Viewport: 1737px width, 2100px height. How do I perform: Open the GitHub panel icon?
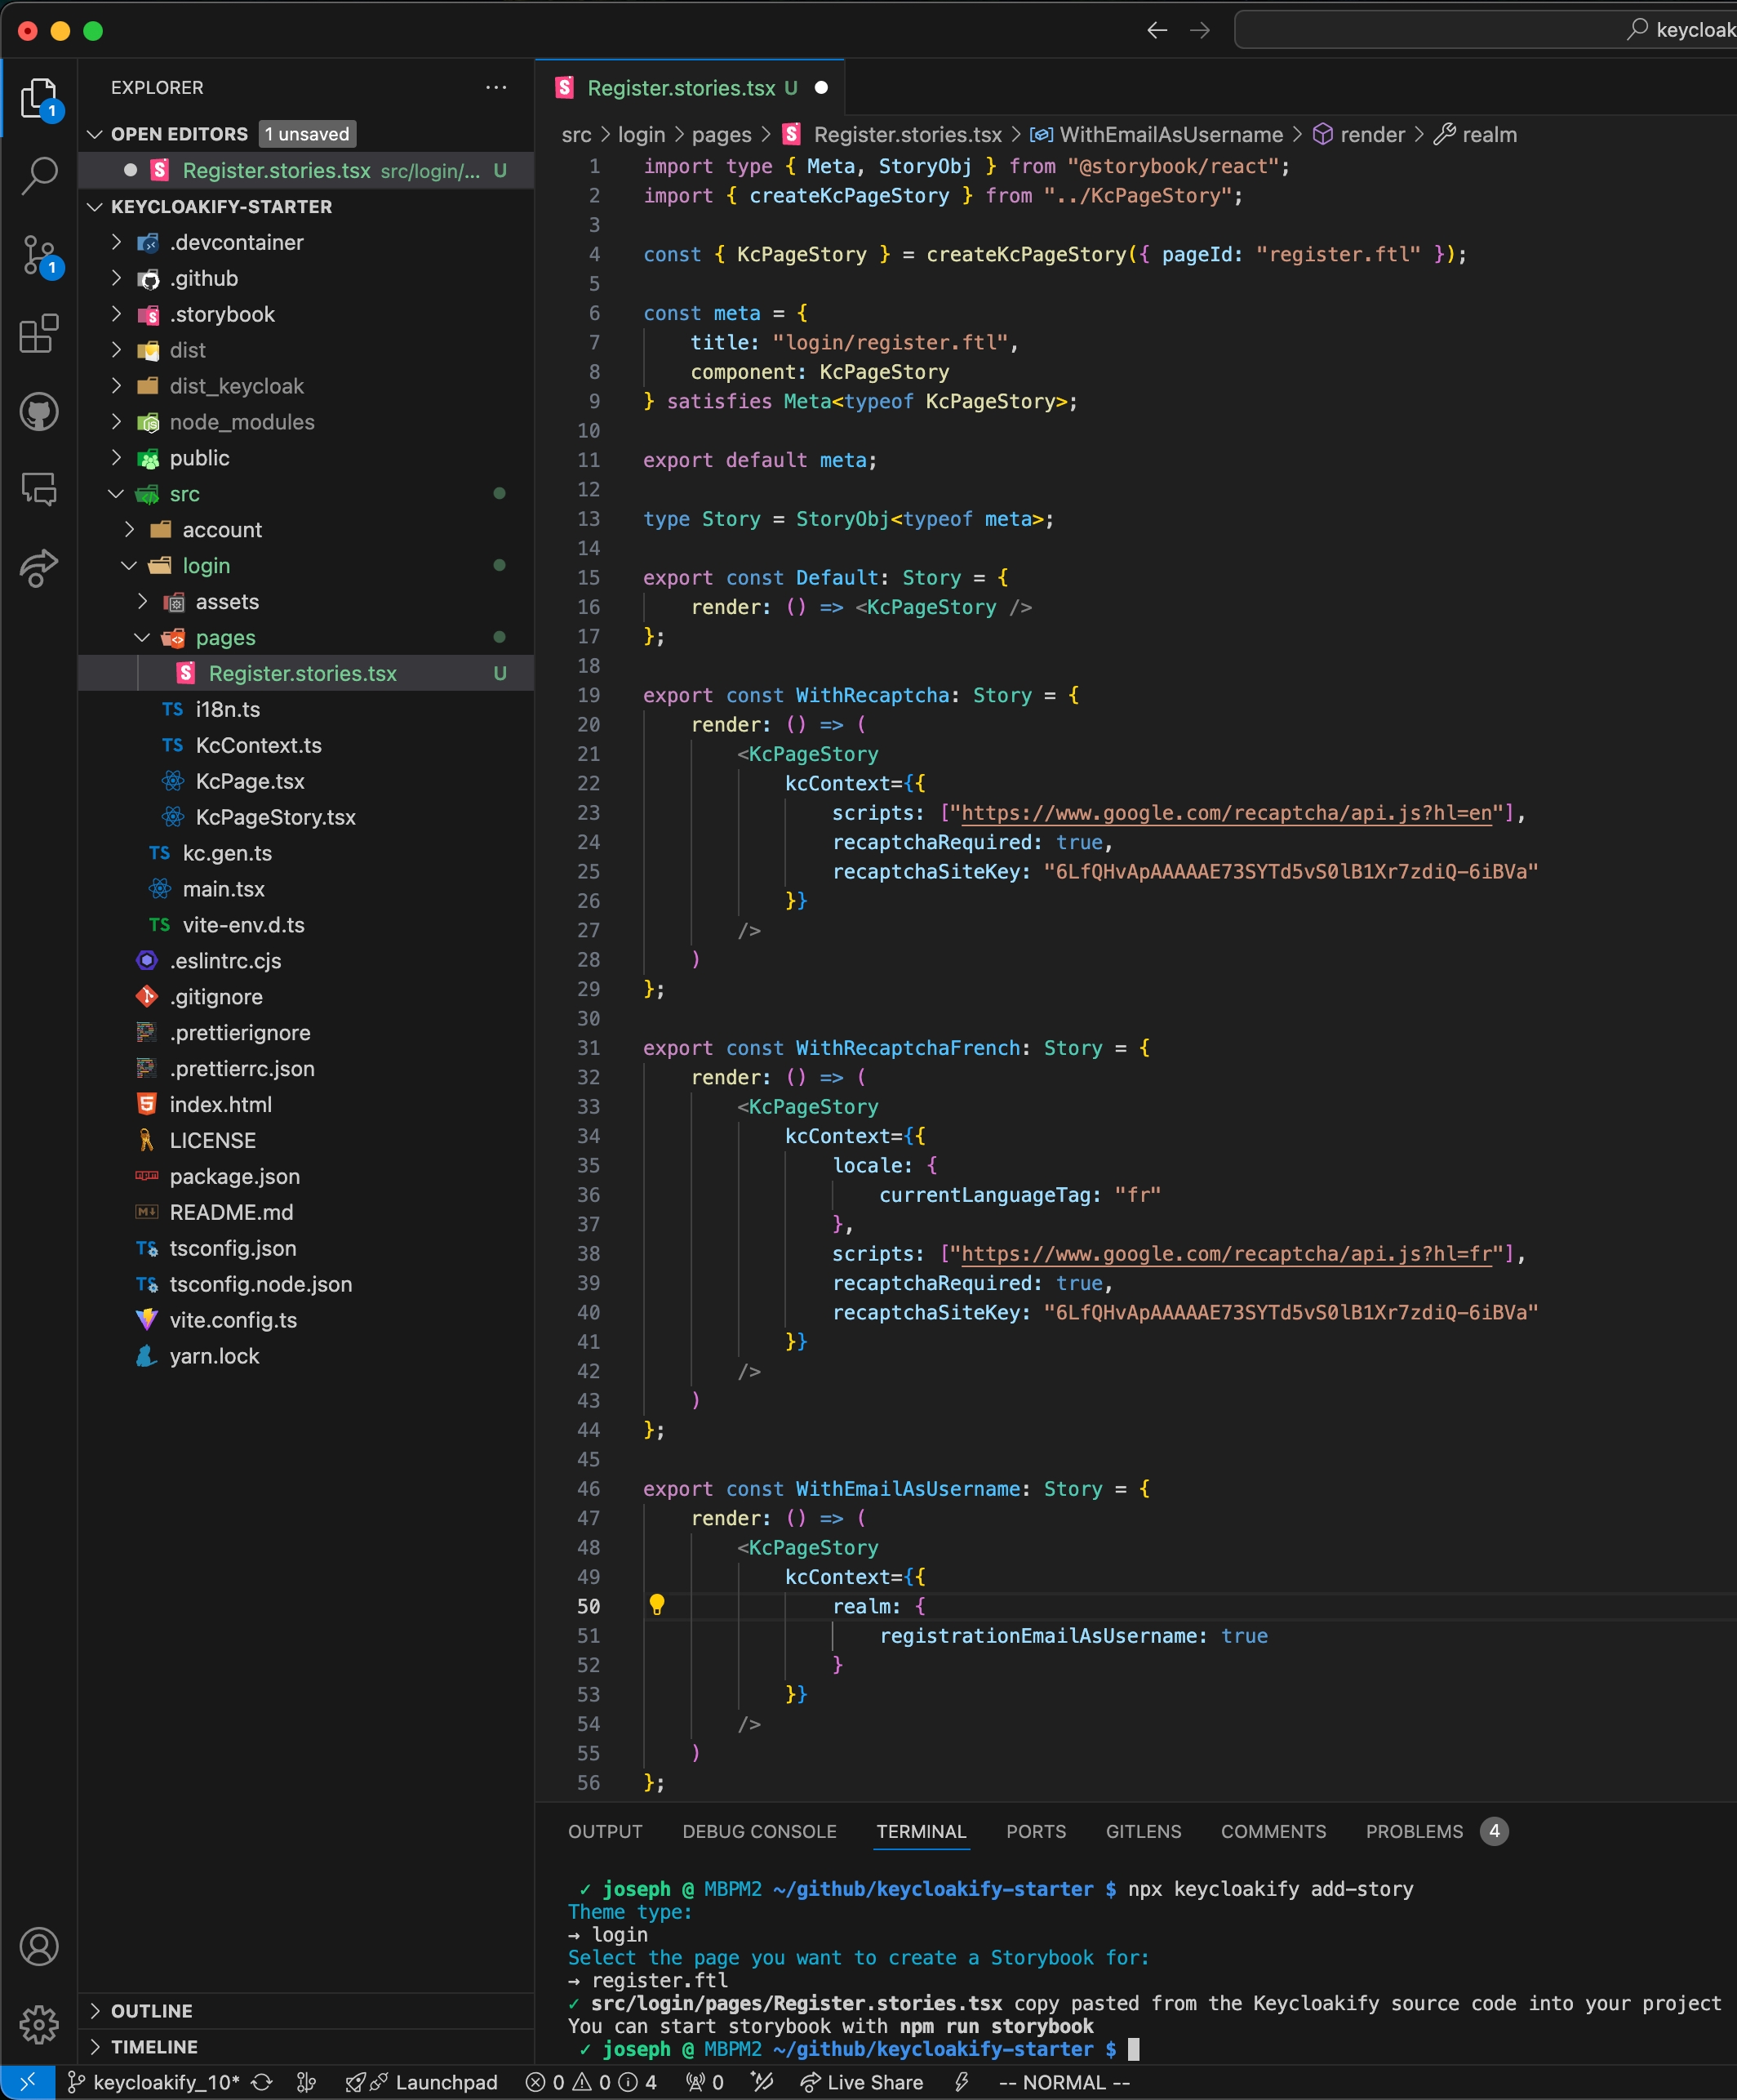coord(39,411)
